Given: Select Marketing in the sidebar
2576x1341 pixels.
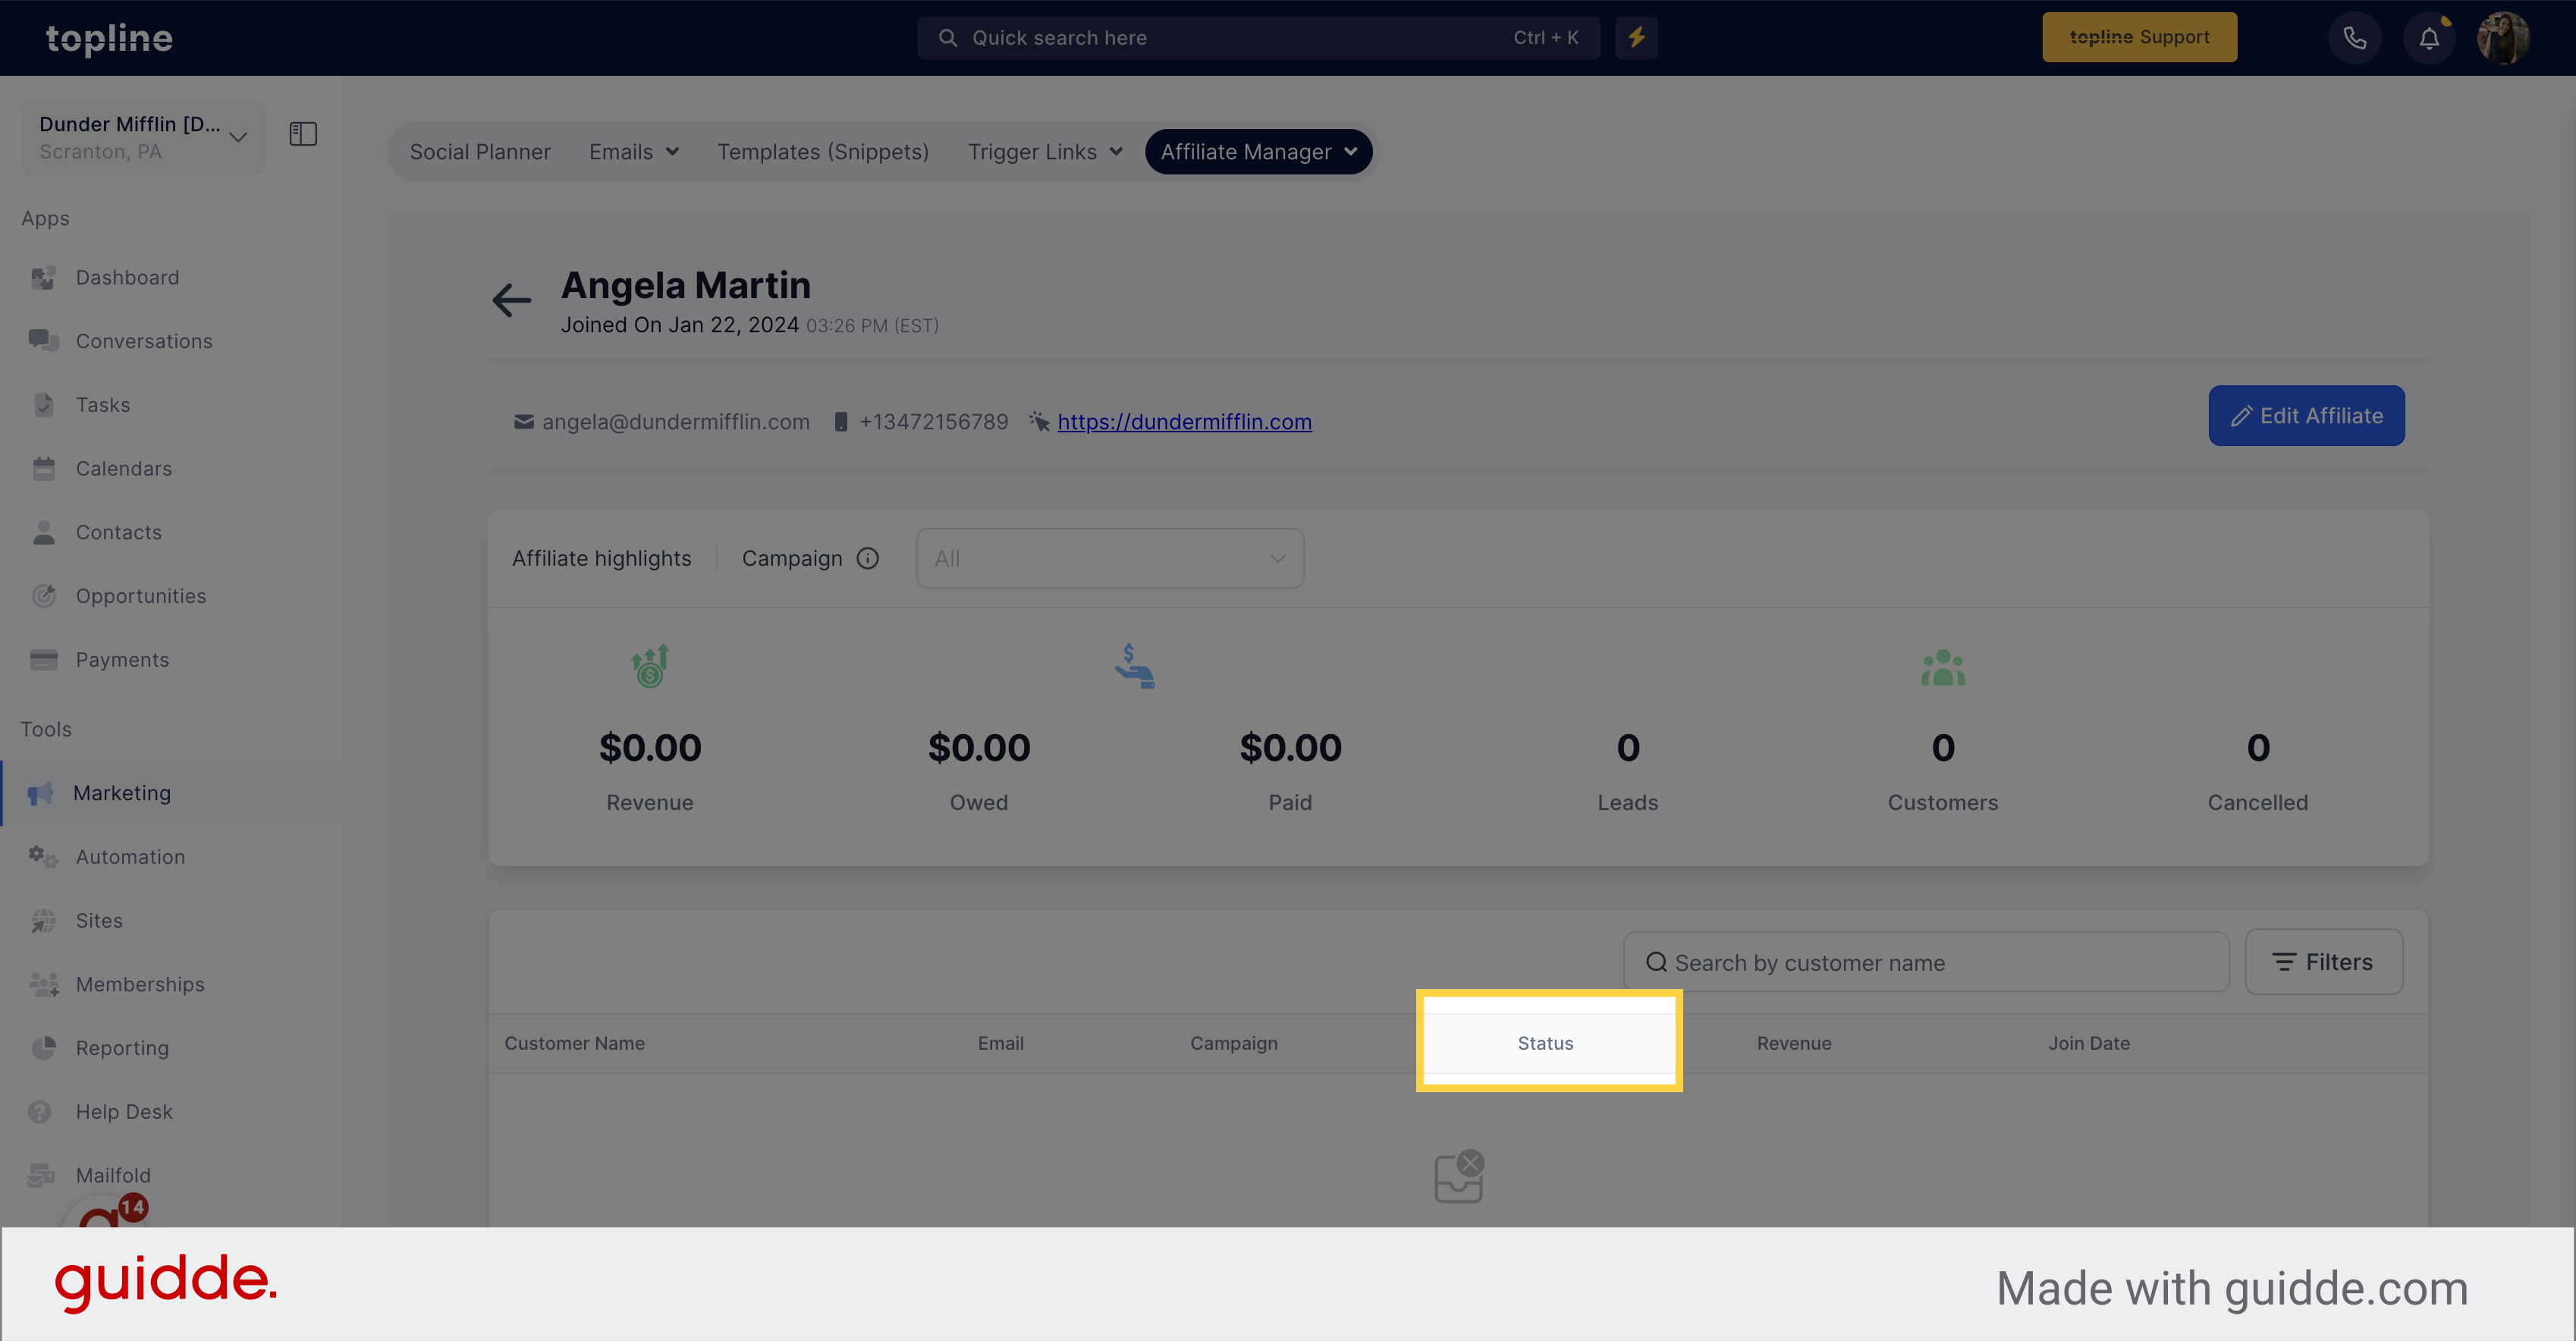Looking at the screenshot, I should tap(171, 793).
